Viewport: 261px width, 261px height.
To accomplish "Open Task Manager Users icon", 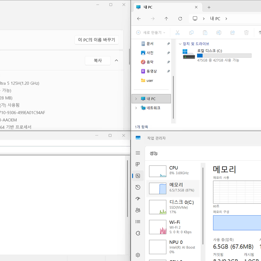I will tap(138, 210).
